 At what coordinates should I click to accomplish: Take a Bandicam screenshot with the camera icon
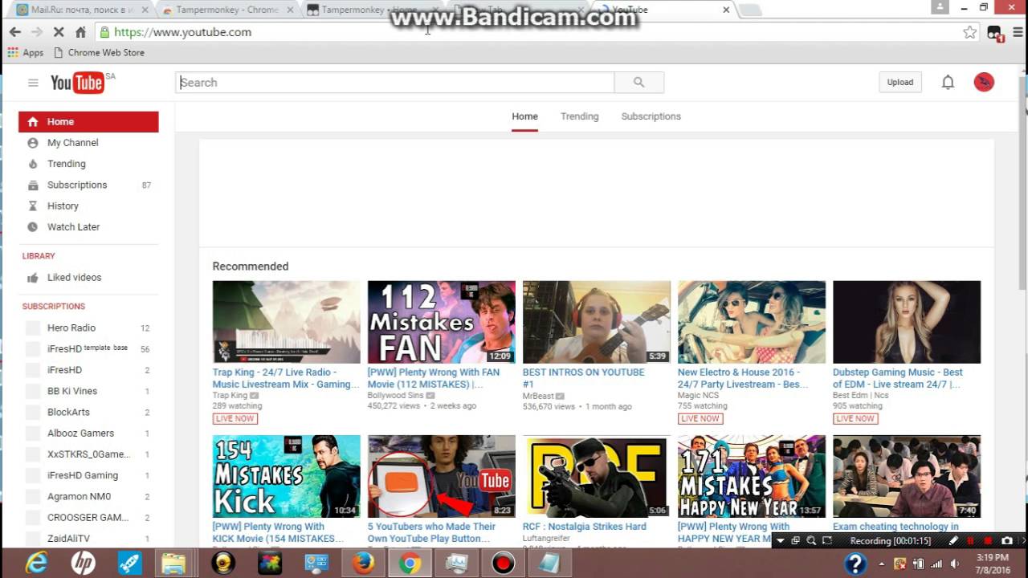(x=1007, y=541)
